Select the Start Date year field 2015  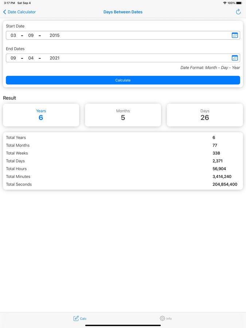[x=55, y=35]
